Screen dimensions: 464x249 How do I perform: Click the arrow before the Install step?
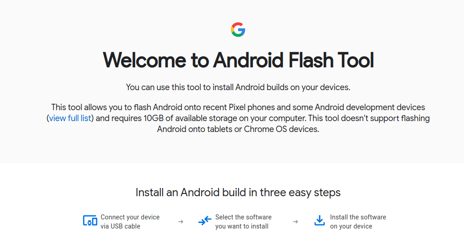coord(296,222)
